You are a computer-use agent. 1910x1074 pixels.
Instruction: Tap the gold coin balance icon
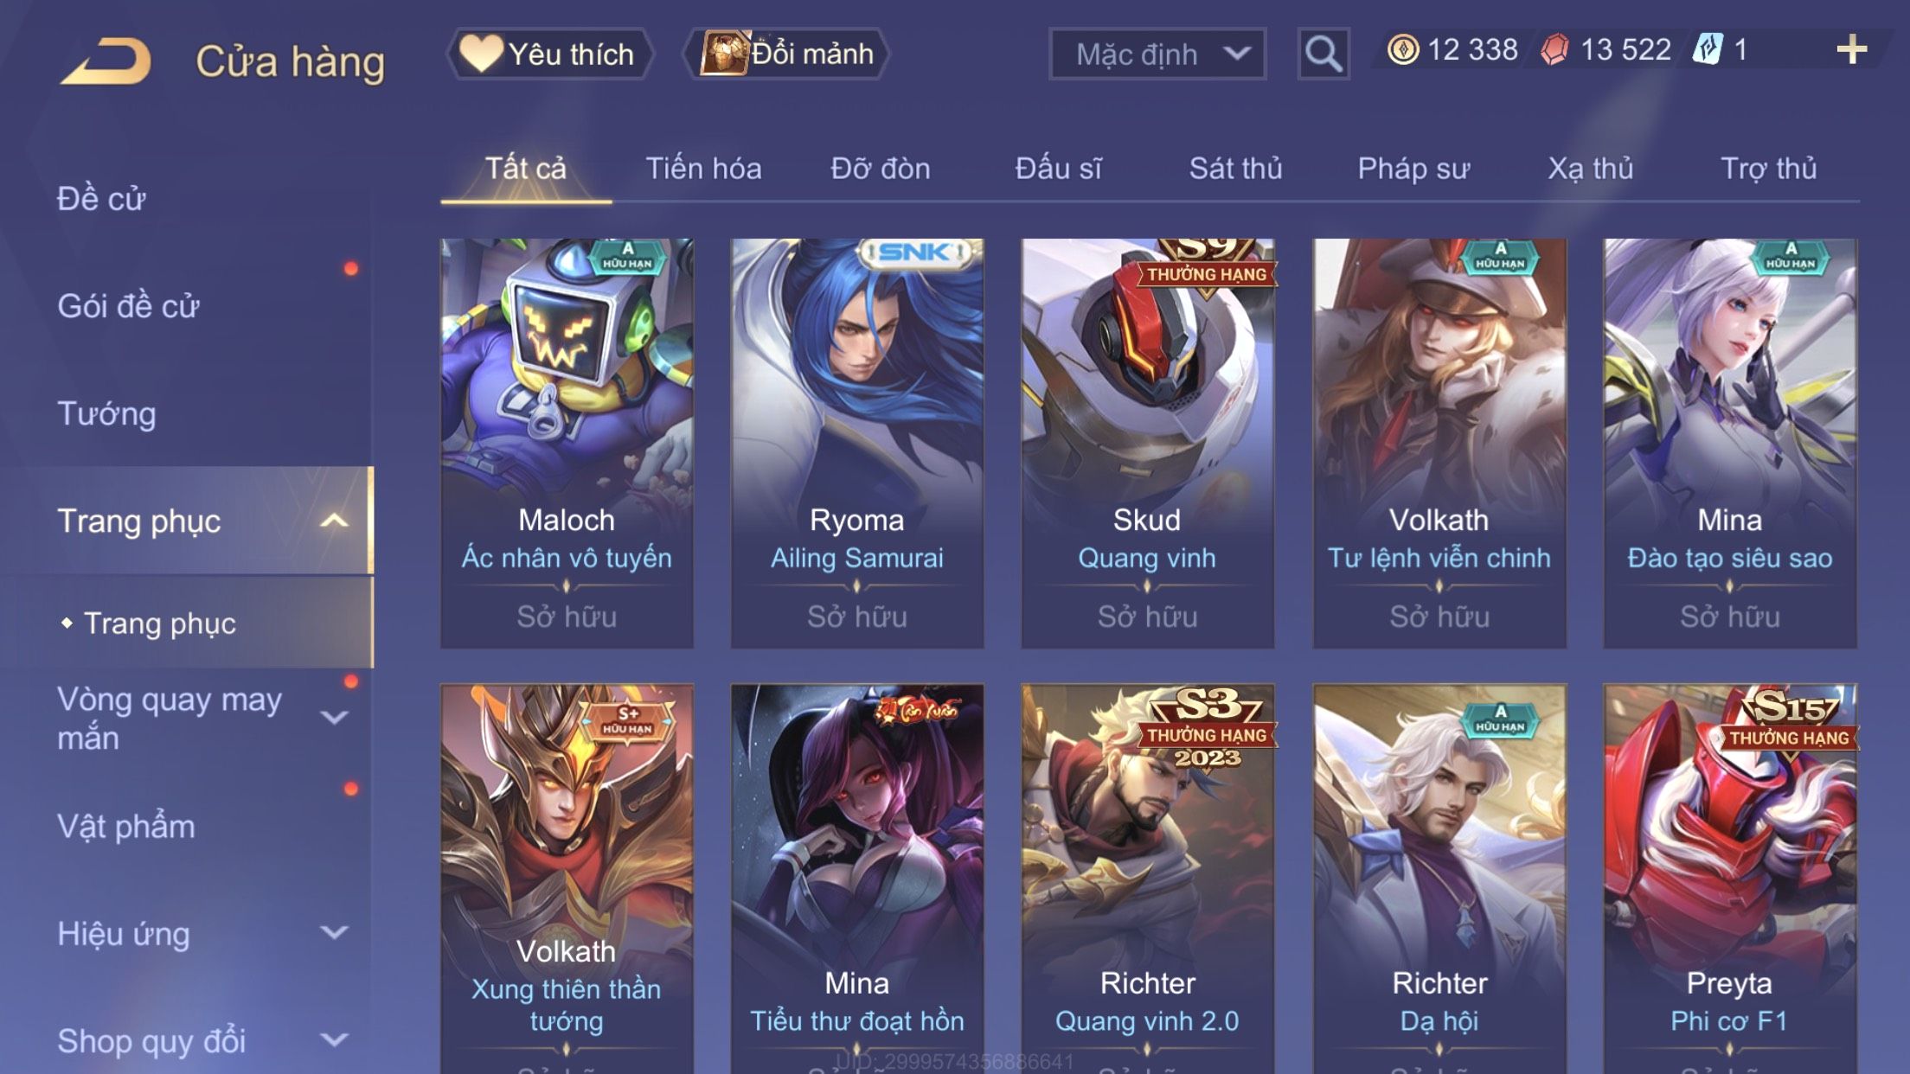(1402, 49)
